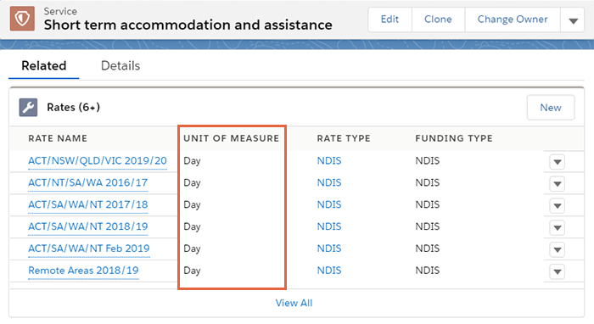
Task: Click the Edit button
Action: [389, 20]
